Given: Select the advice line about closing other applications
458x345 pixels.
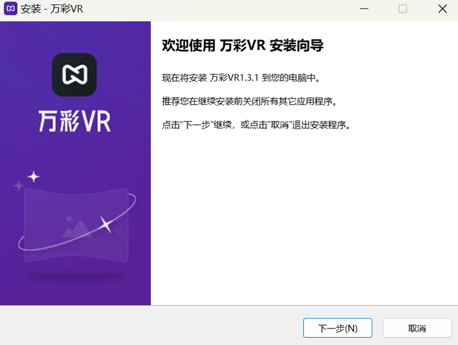Looking at the screenshot, I should [x=241, y=101].
